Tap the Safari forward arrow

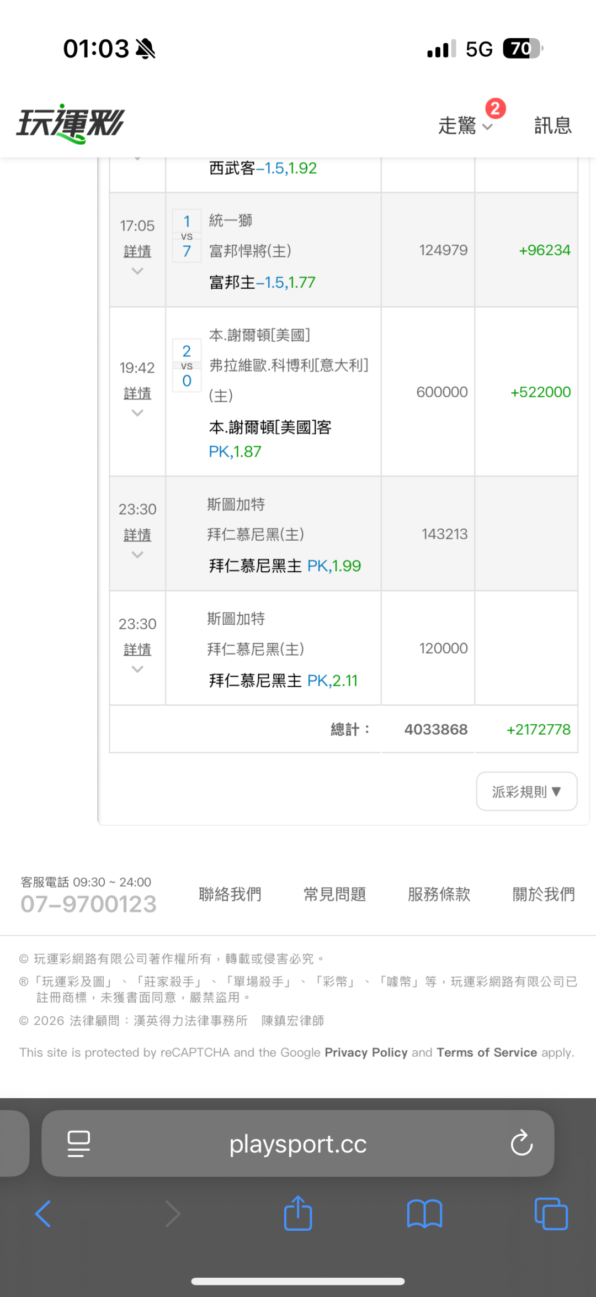[x=173, y=1214]
